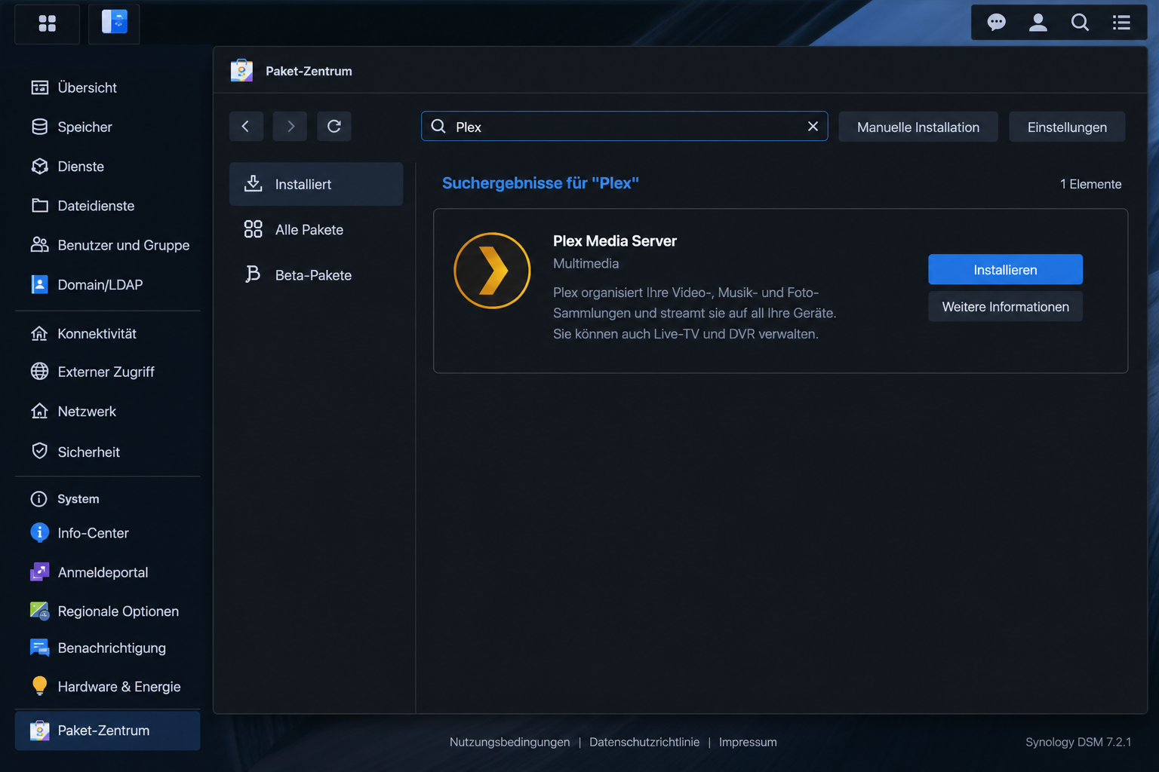Refresh the Paket-Zentrum listing
The height and width of the screenshot is (772, 1159).
point(334,127)
